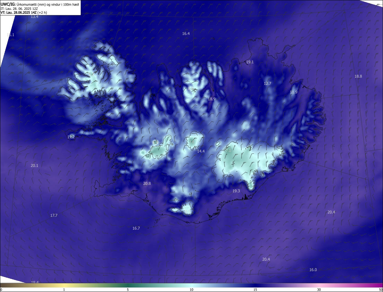
Task: Click the 10 tick on the color scale
Action: coord(191,290)
